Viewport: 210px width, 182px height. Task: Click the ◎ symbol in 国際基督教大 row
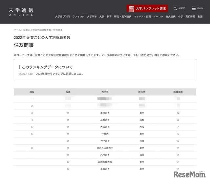(68, 162)
